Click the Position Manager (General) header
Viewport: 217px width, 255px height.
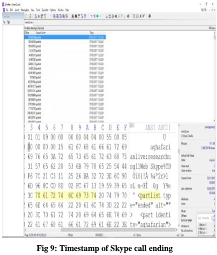34,28
